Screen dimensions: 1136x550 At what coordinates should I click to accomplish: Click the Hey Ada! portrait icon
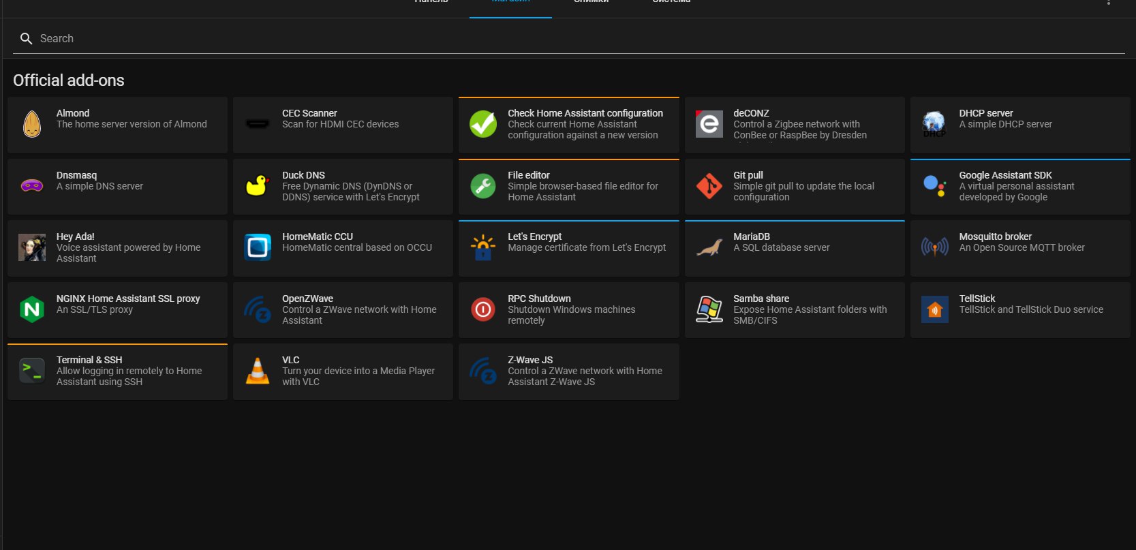click(x=32, y=247)
